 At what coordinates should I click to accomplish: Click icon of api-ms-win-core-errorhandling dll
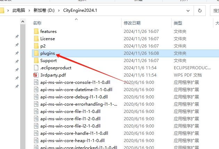click(36, 104)
